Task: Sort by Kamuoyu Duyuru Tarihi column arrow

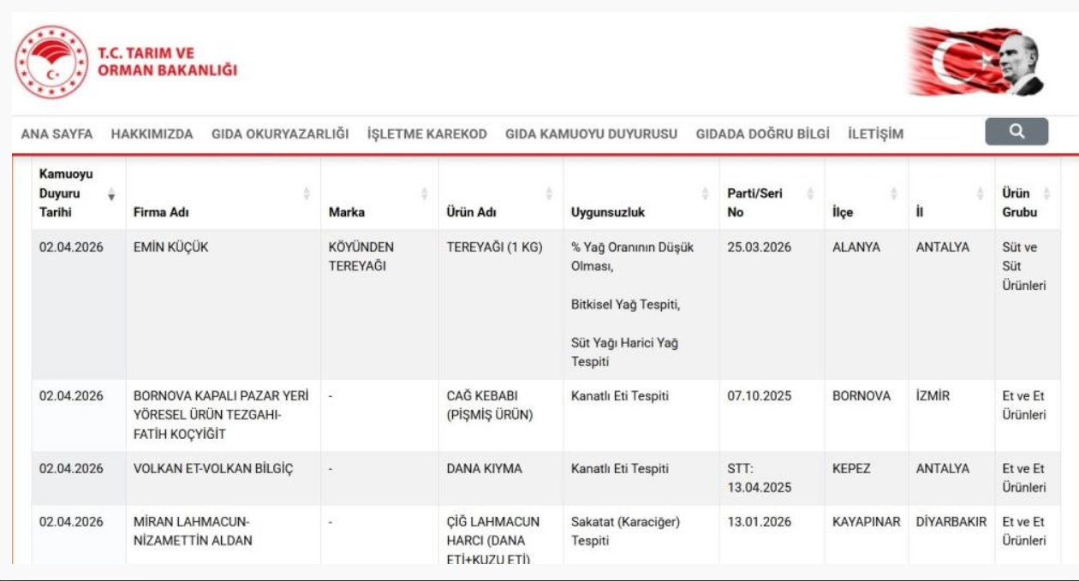Action: click(x=111, y=194)
